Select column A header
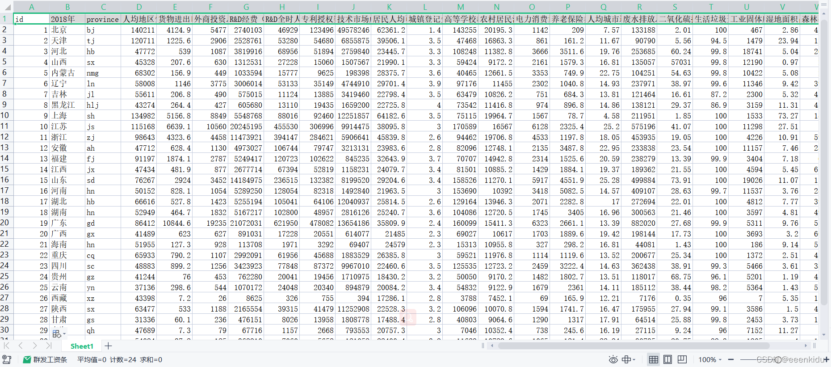Image resolution: width=831 pixels, height=367 pixels. (x=31, y=7)
